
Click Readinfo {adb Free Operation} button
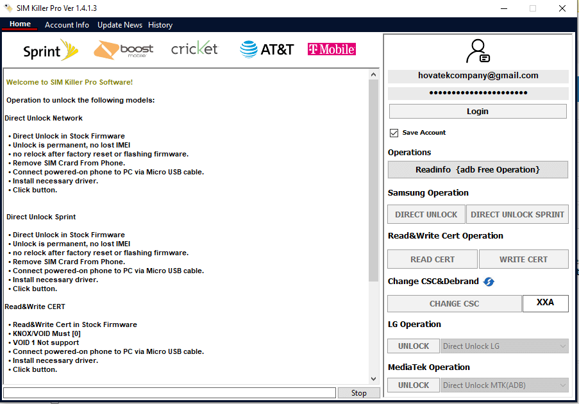point(478,169)
